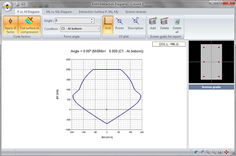This screenshot has height=156, width=236.
Task: Go to Section stresses tab
Action: 135,12
